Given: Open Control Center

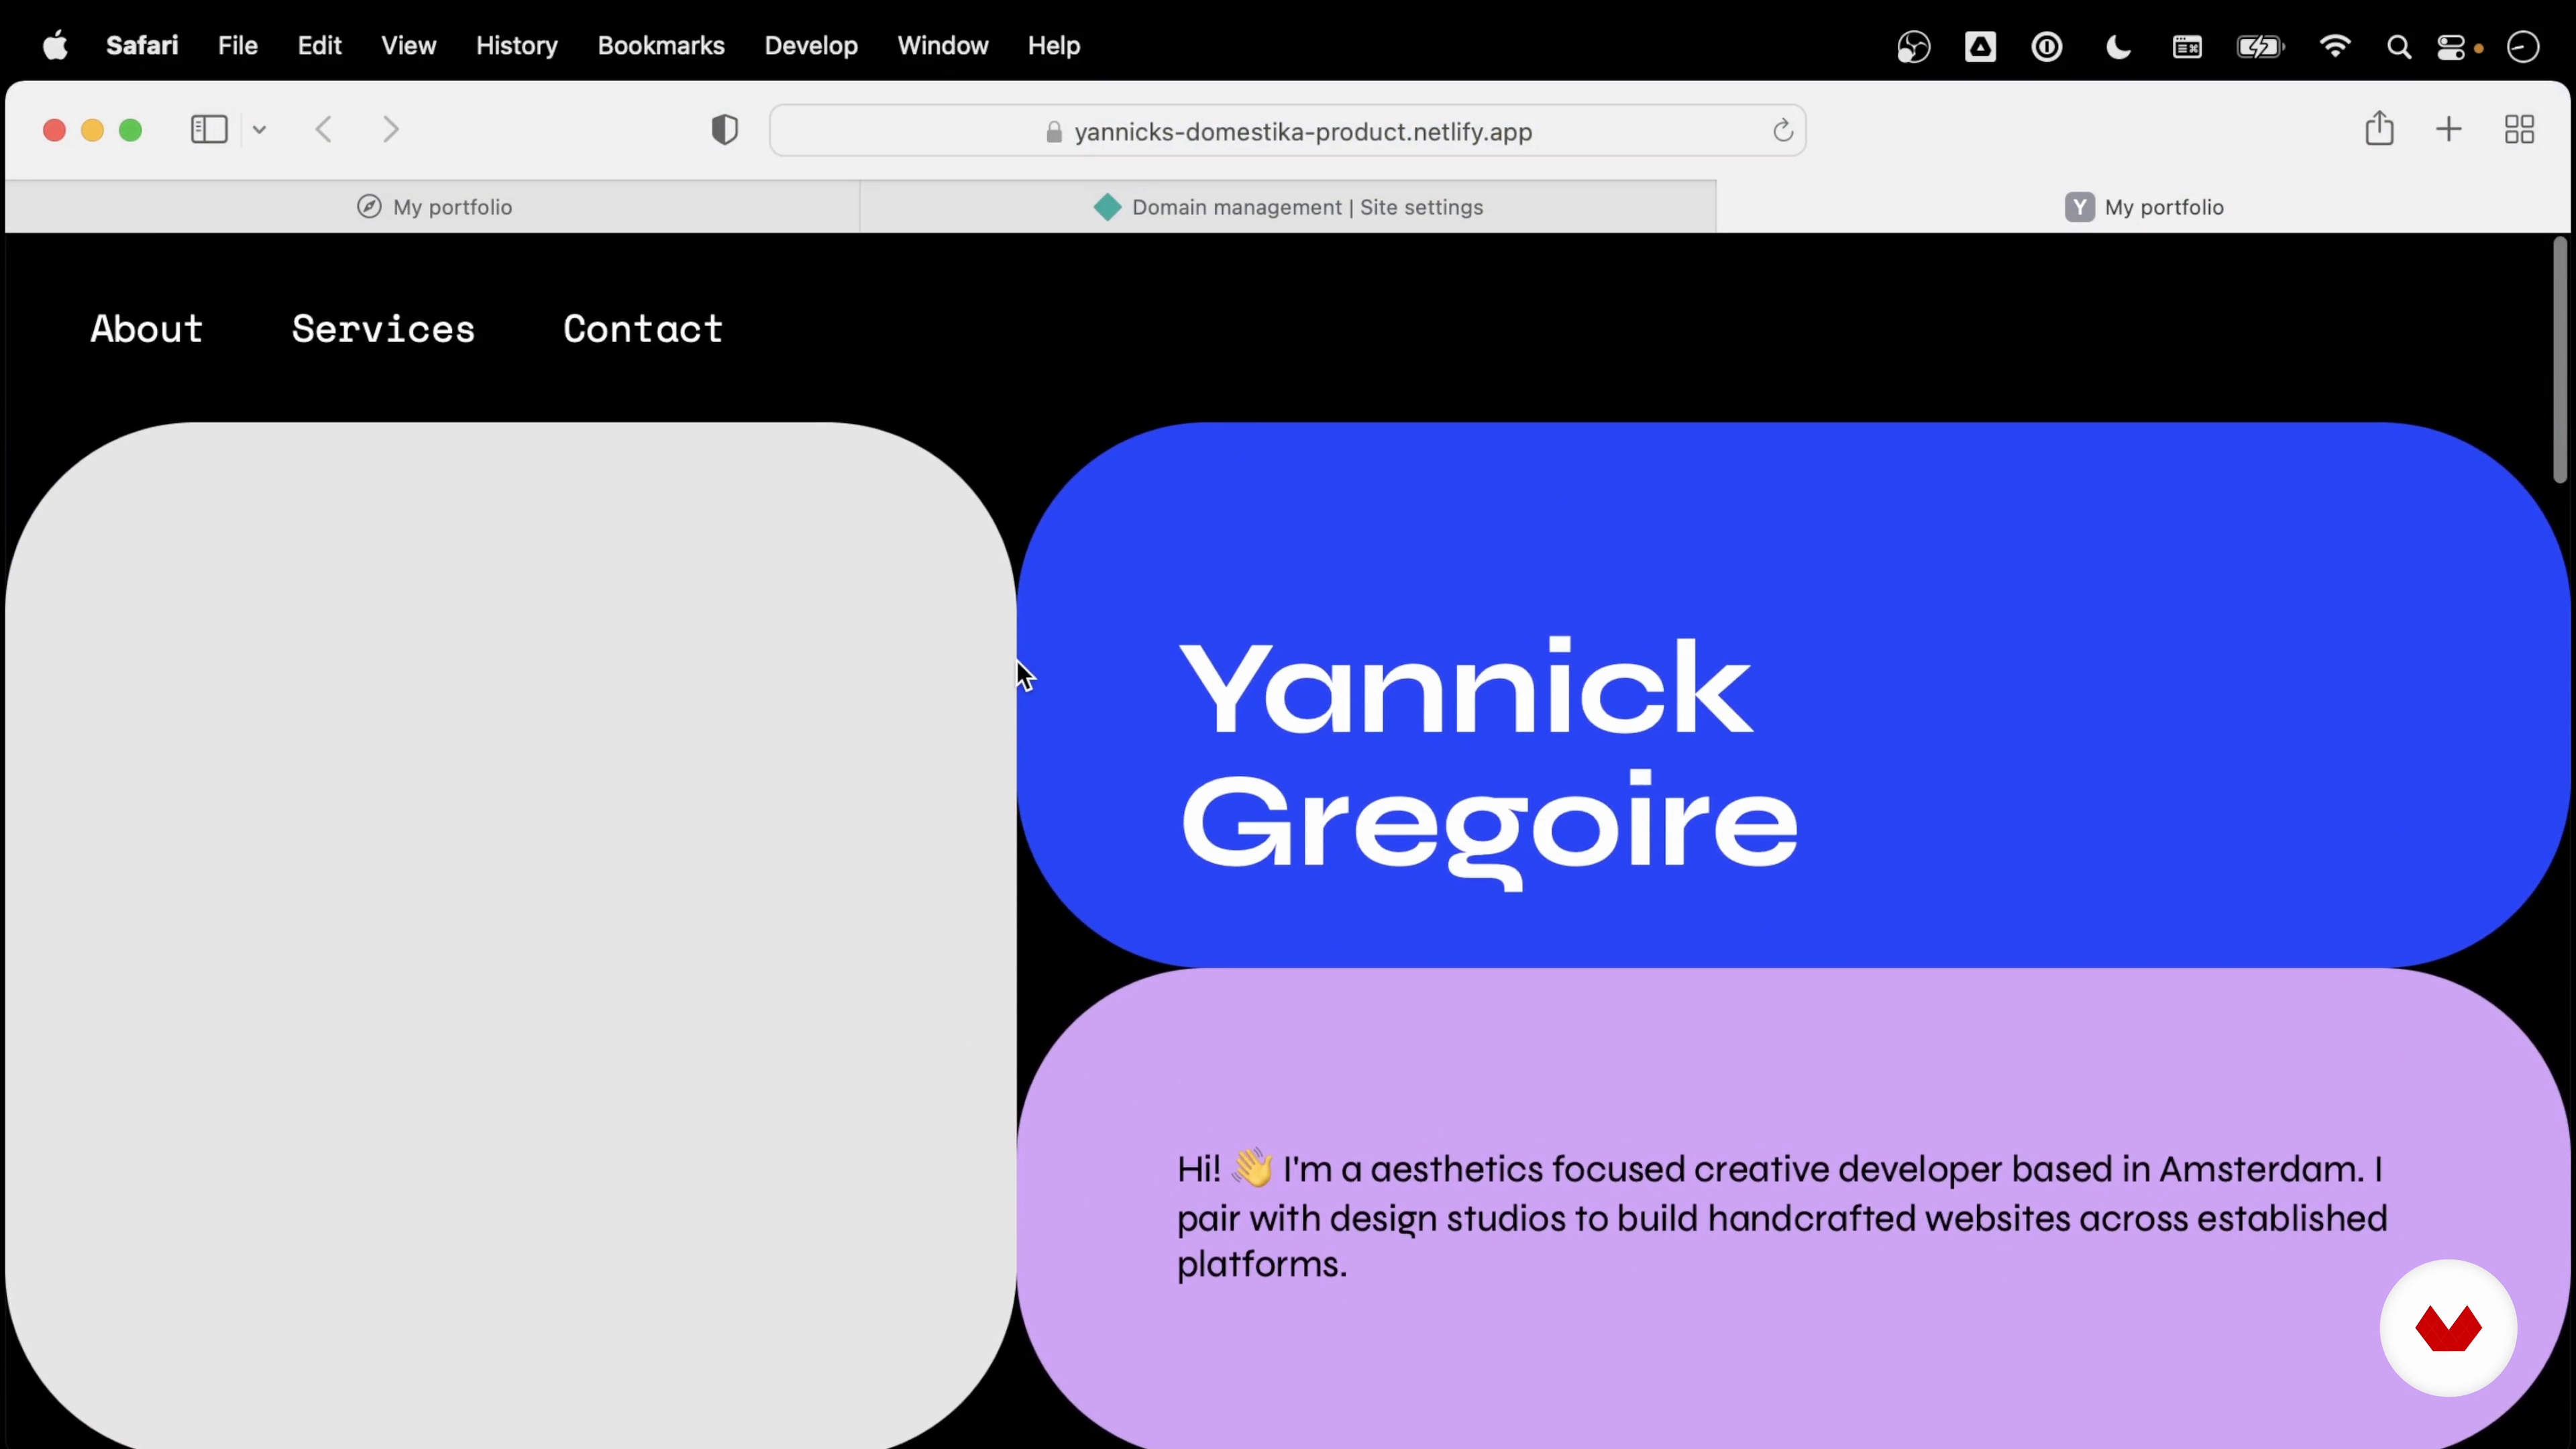Looking at the screenshot, I should coord(2451,47).
